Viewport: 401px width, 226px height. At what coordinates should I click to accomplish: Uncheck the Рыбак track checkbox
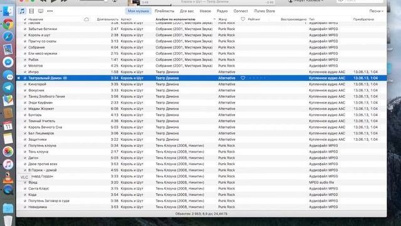click(x=25, y=60)
